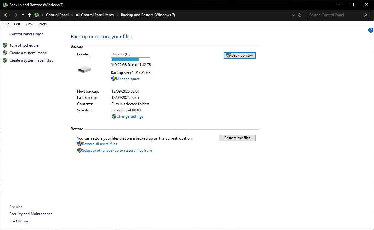
Task: Expand chevron after All Control Panel Items
Action: (x=117, y=15)
